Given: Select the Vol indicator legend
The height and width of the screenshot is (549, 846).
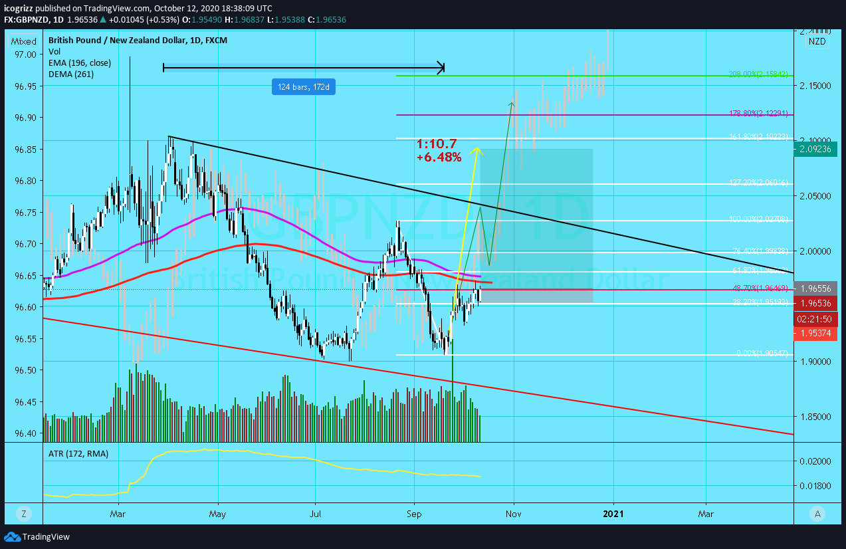Looking at the screenshot, I should pyautogui.click(x=54, y=51).
